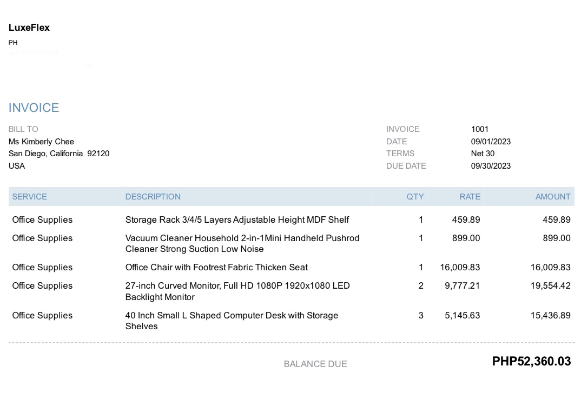Screen dimensions: 581x406
Task: Select the Storage Rack item description
Action: pyautogui.click(x=237, y=220)
